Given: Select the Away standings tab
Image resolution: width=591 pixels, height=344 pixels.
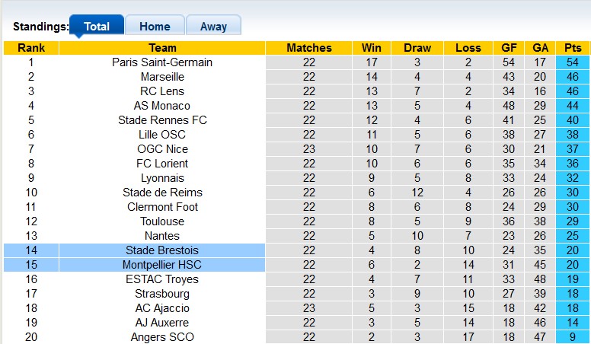Looking at the screenshot, I should [x=213, y=26].
